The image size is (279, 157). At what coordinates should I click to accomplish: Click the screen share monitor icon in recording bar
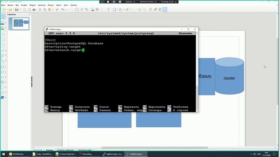click(120, 2)
